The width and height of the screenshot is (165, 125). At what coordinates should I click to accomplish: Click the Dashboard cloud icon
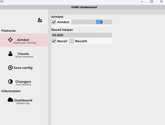click(x=10, y=100)
